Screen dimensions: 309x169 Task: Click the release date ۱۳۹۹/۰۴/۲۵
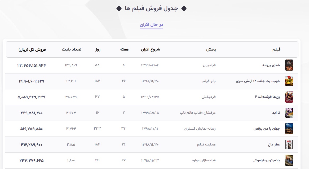150,97
